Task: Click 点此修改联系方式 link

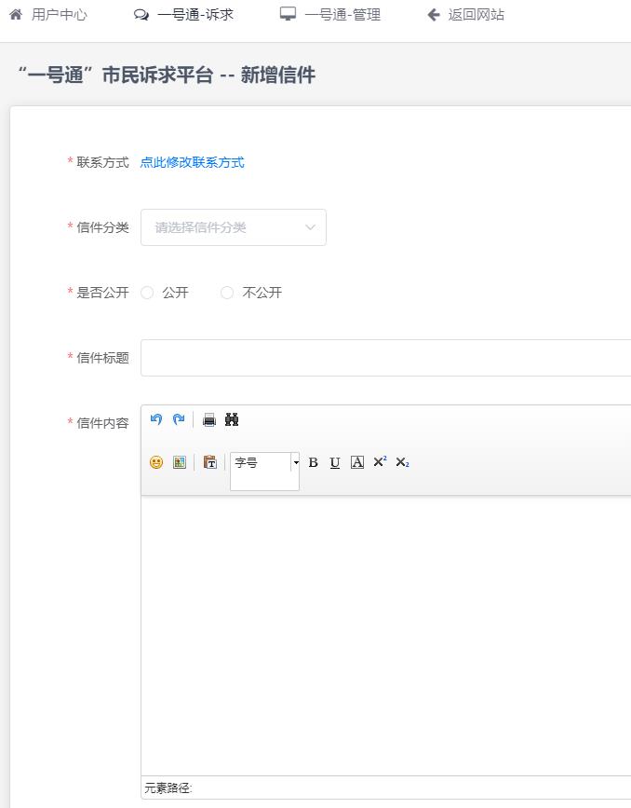Action: (193, 162)
